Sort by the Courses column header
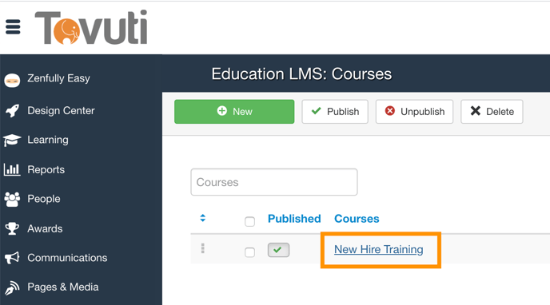Screen dimensions: 550x305 357,219
